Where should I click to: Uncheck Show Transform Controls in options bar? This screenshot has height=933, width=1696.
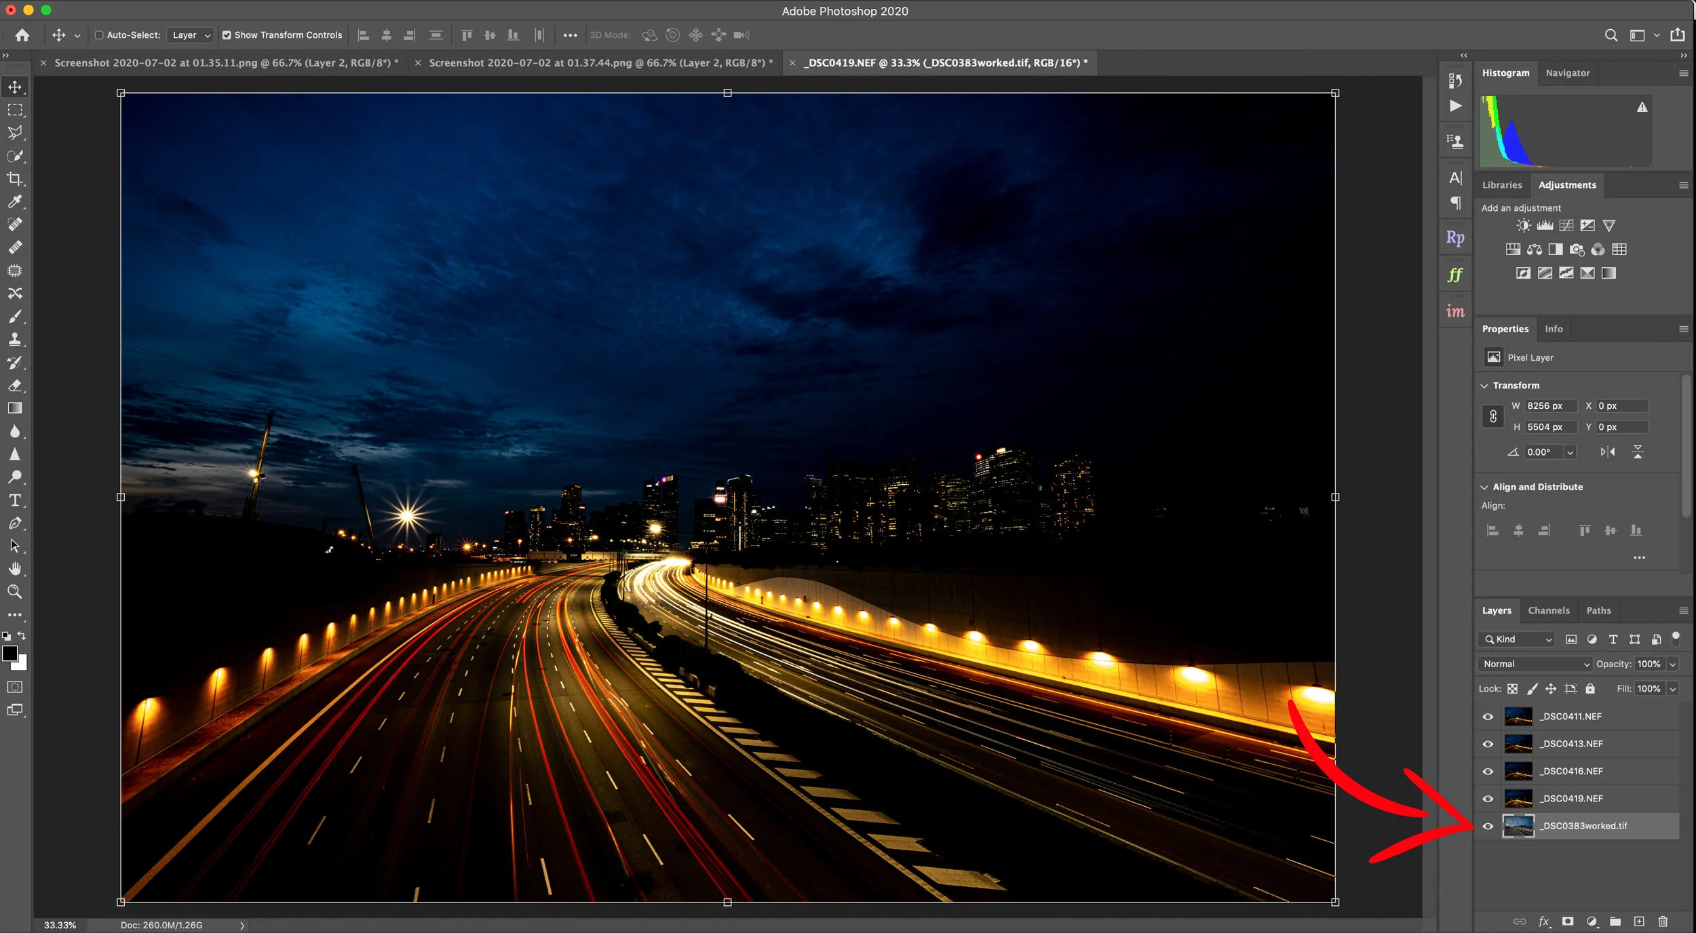pyautogui.click(x=228, y=35)
